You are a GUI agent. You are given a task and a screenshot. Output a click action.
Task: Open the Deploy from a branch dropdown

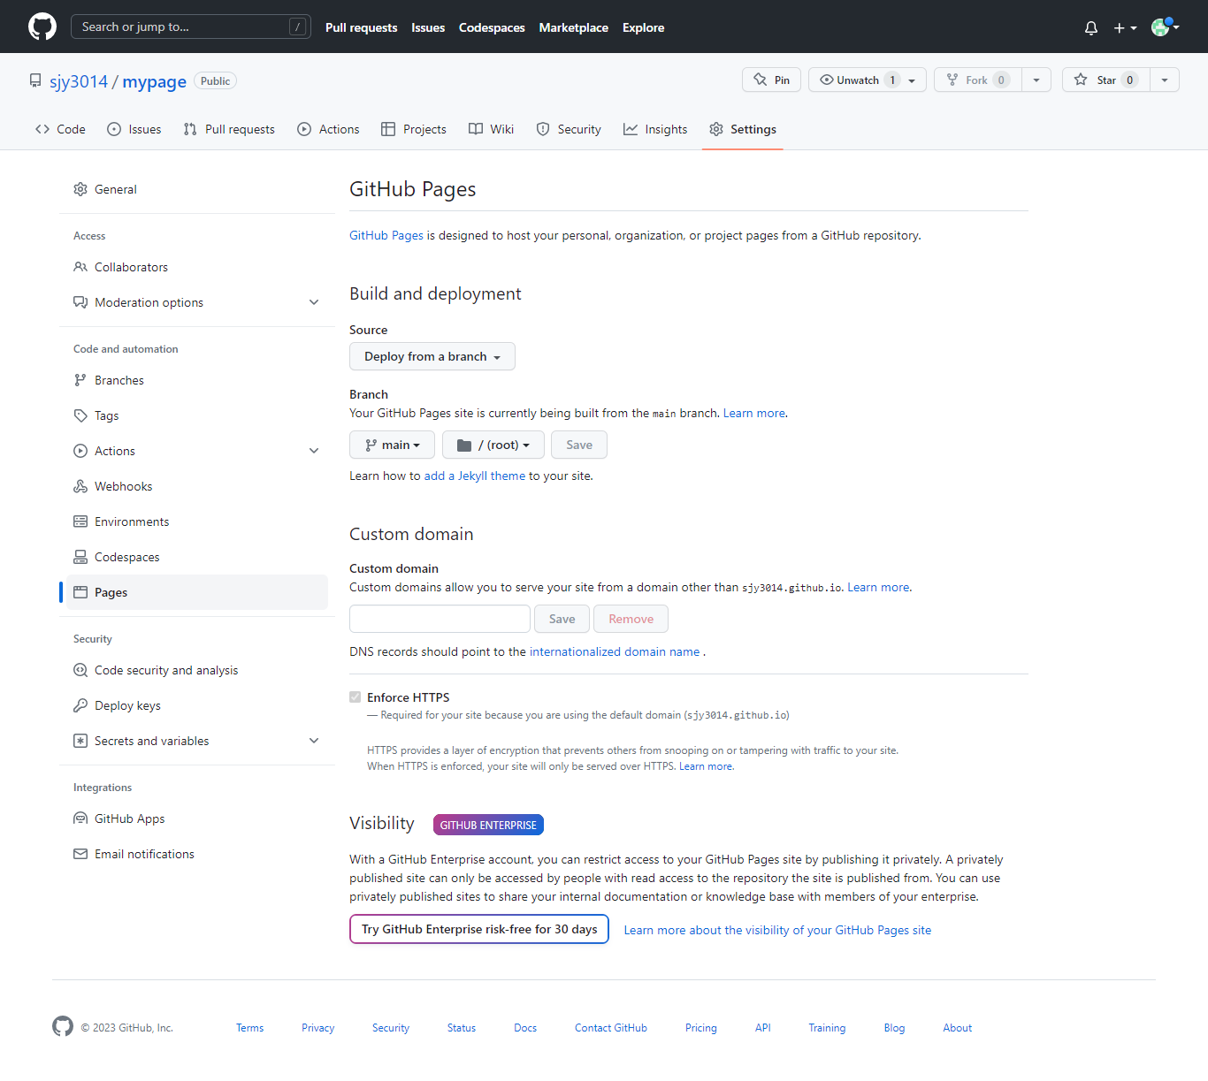point(432,356)
